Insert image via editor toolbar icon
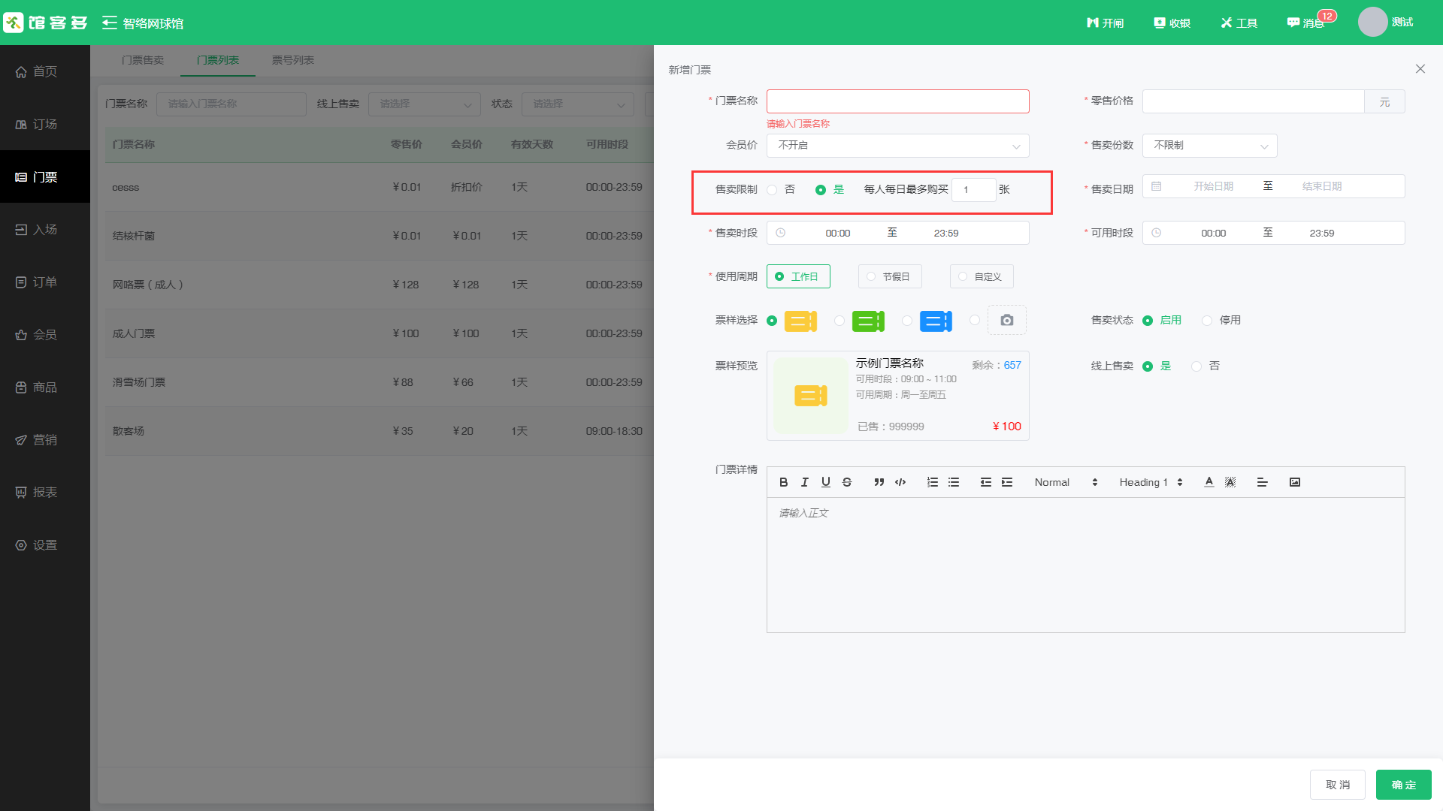Image resolution: width=1443 pixels, height=811 pixels. (1294, 482)
